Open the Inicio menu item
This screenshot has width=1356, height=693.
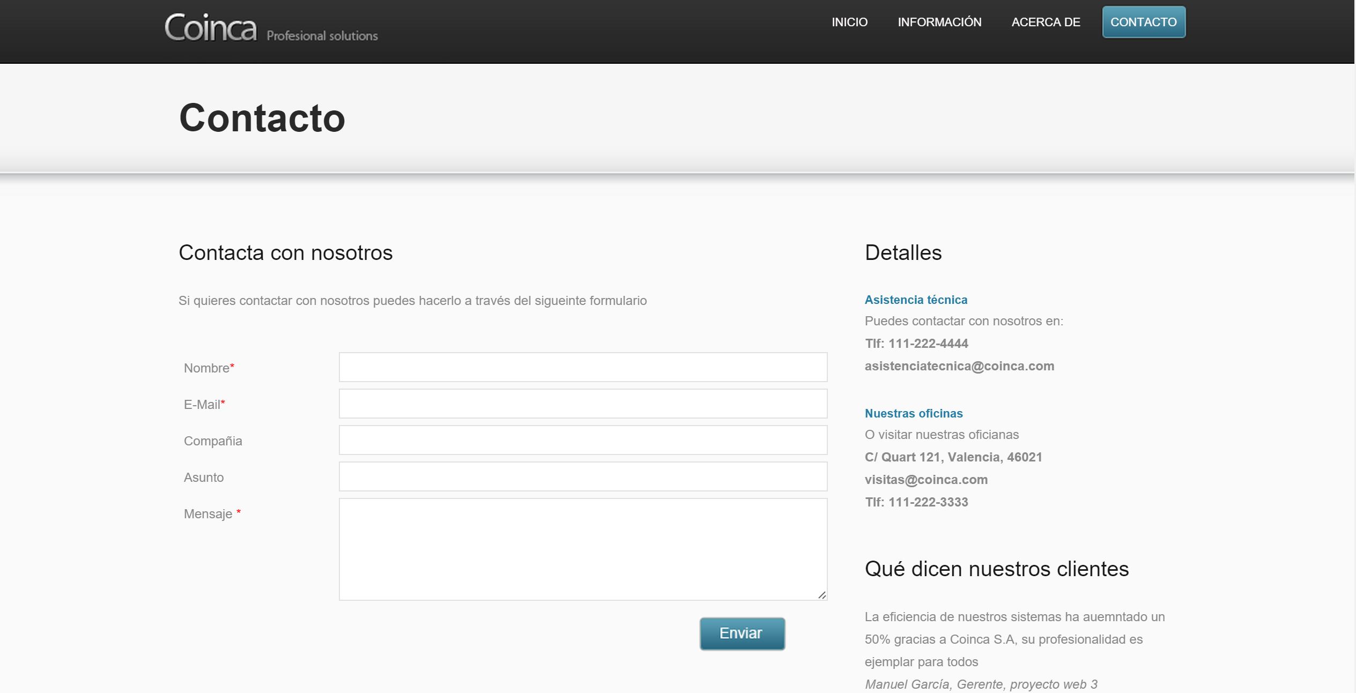tap(849, 22)
